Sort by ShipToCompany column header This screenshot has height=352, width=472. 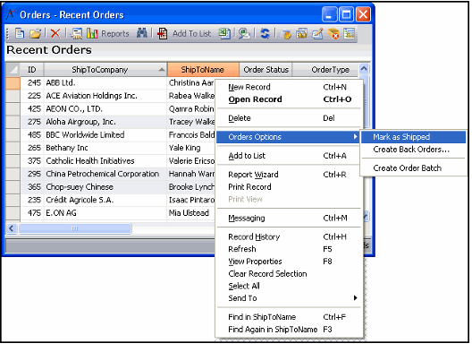coord(105,70)
